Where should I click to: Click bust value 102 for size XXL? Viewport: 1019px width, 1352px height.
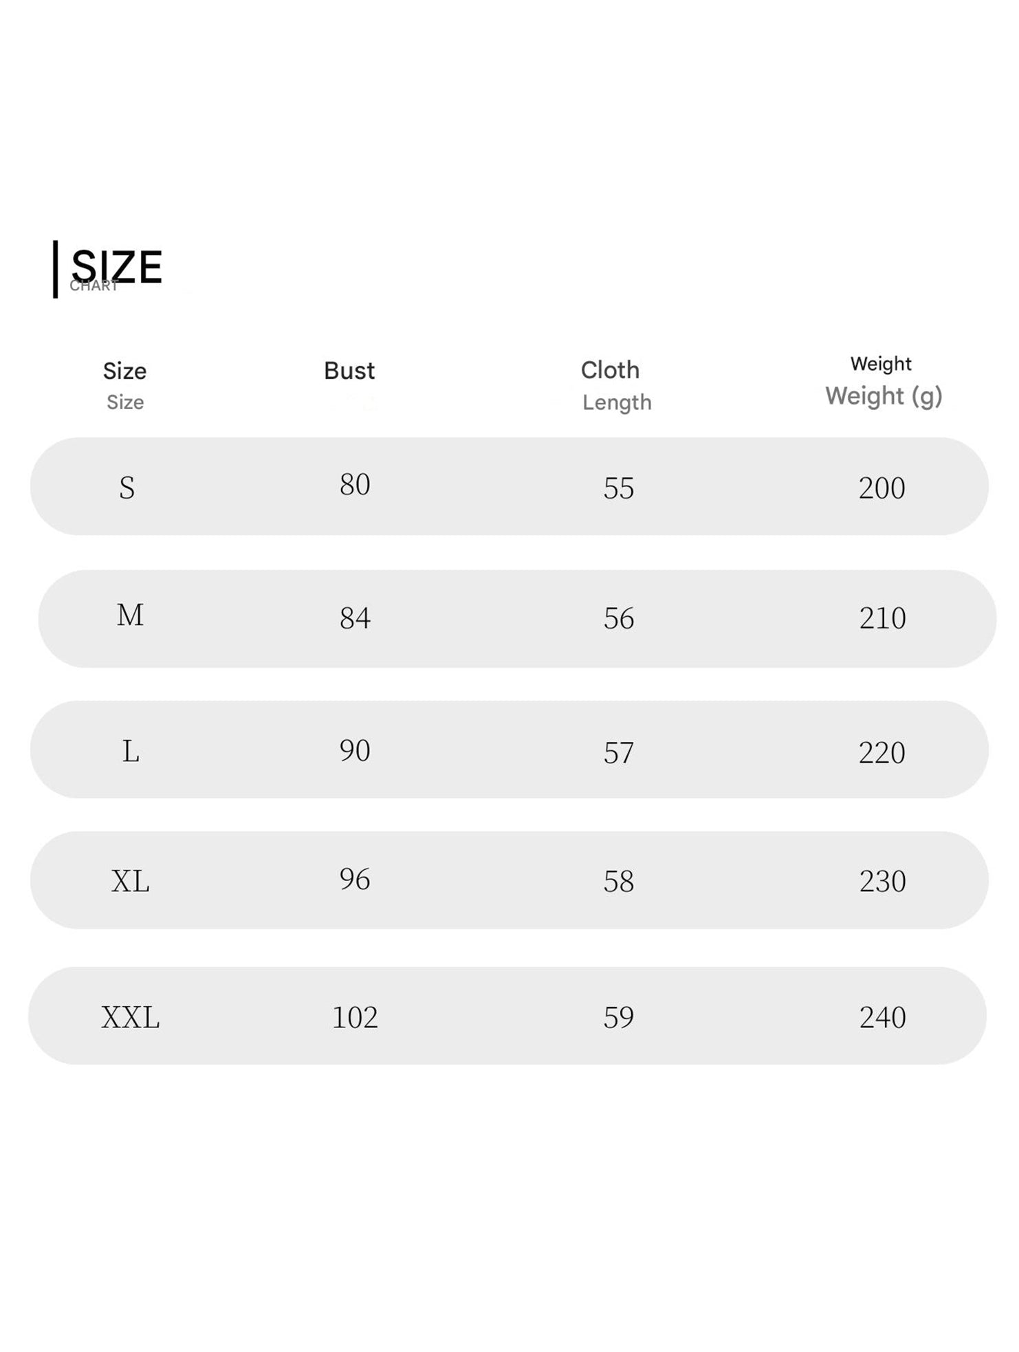coord(355,1018)
